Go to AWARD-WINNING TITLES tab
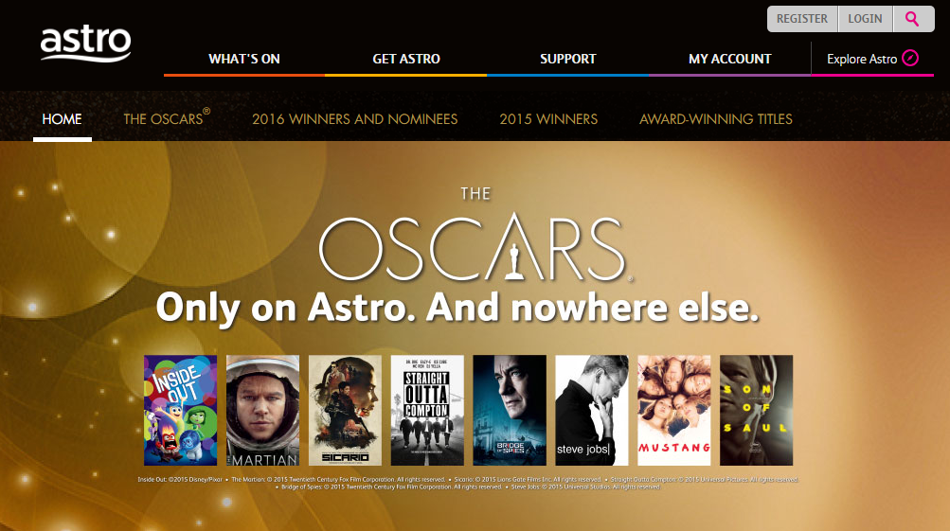This screenshot has height=531, width=950. (715, 118)
